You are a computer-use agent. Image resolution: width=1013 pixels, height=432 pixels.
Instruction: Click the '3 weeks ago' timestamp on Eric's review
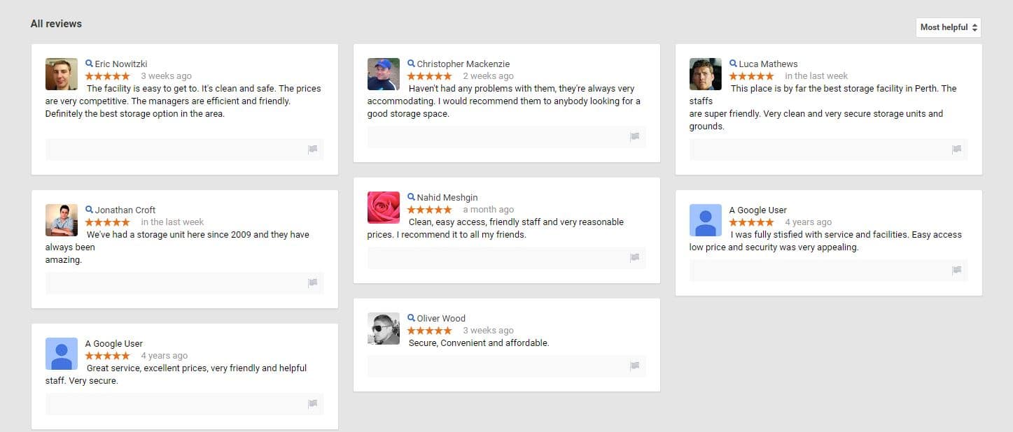(166, 75)
